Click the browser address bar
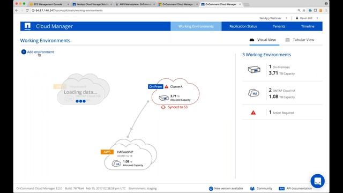The height and width of the screenshot is (193, 343). point(164,10)
